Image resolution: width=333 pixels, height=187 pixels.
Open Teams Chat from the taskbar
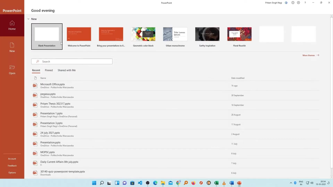click(125, 183)
